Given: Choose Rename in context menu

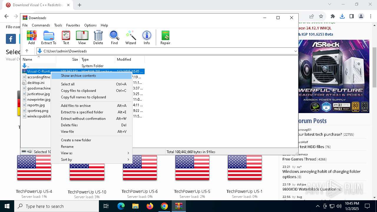Looking at the screenshot, I should tap(92, 147).
